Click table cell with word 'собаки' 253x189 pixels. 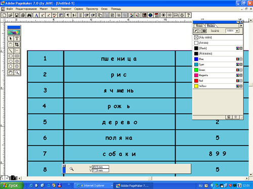click(119, 154)
